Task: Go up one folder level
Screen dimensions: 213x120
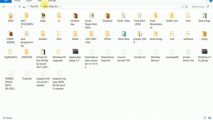Action: tap(20, 7)
